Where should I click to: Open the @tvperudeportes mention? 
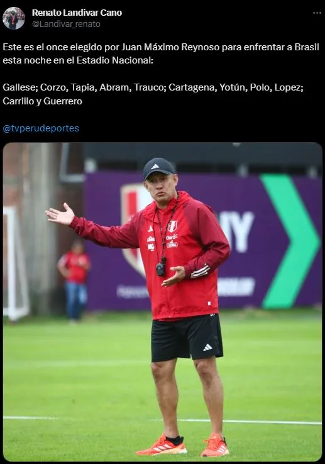[x=41, y=128]
